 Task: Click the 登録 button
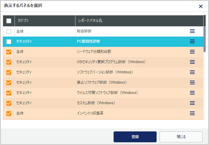[x=135, y=137]
